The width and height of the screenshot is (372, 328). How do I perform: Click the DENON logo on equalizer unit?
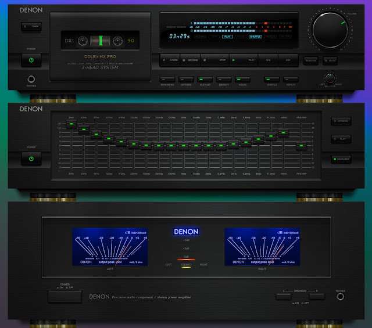tap(31, 109)
